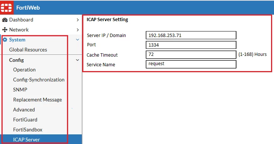Click the Server IP / Domain field
The width and height of the screenshot is (274, 144).
[x=191, y=35]
